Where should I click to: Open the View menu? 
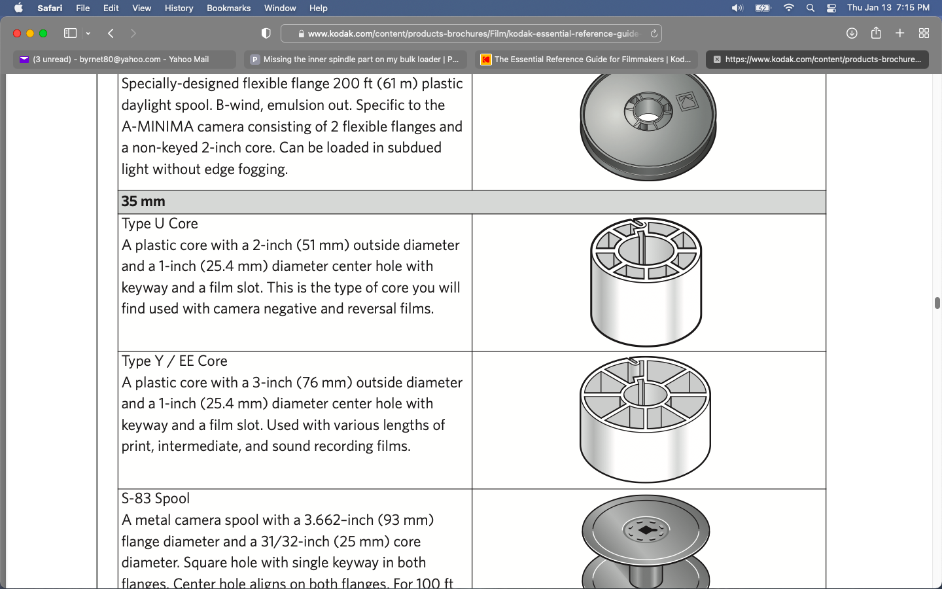(141, 8)
